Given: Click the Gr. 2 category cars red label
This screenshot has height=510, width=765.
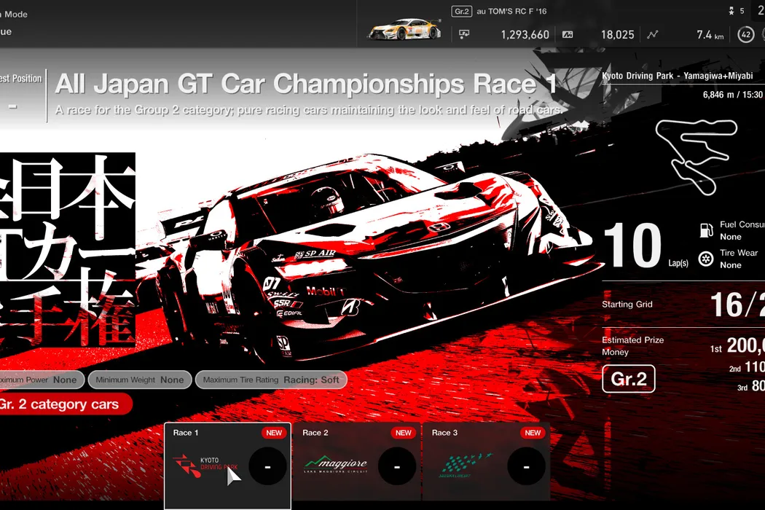Looking at the screenshot, I should [x=62, y=404].
